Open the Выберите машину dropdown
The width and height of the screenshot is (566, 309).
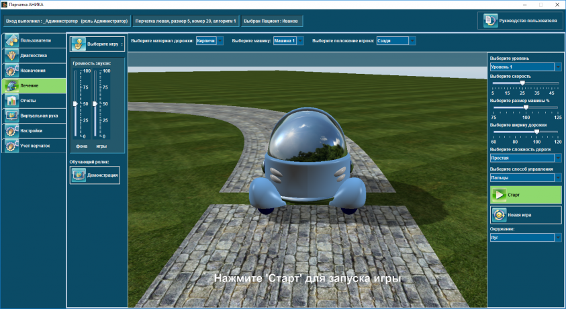300,41
